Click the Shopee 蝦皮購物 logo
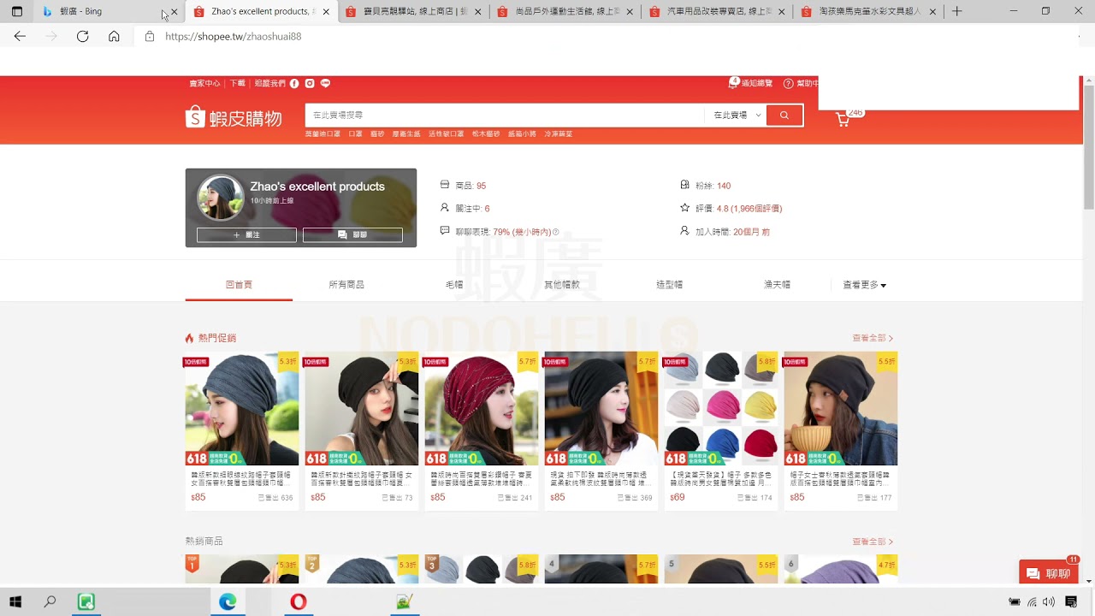This screenshot has width=1095, height=616. [234, 118]
